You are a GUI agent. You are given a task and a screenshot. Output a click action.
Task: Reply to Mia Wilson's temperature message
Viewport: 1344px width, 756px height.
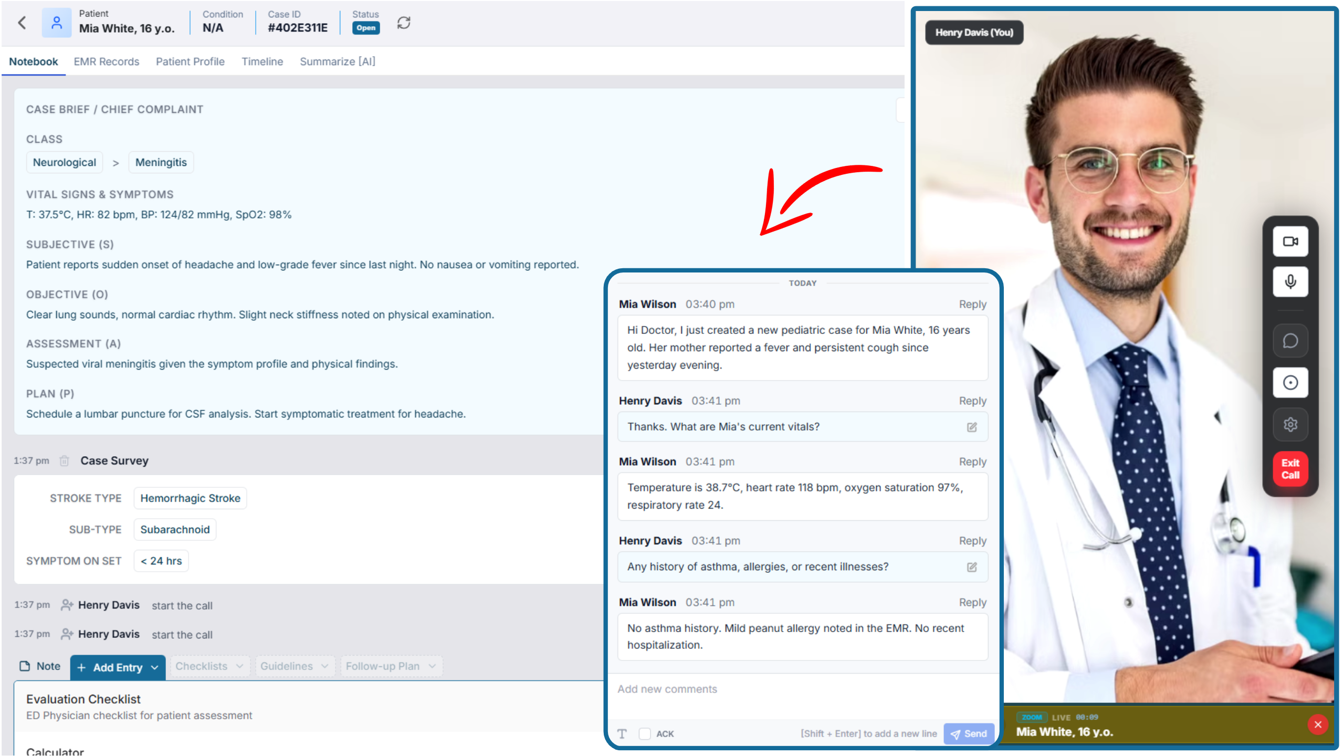click(x=972, y=462)
